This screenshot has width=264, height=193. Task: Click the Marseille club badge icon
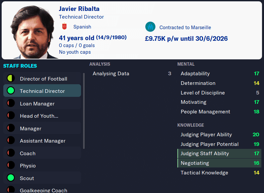point(150,27)
